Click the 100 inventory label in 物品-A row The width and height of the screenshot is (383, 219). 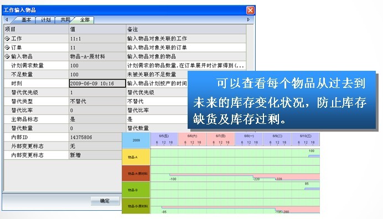pos(312,151)
